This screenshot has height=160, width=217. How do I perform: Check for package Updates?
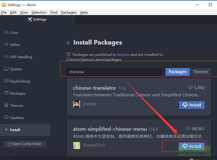tap(17, 118)
